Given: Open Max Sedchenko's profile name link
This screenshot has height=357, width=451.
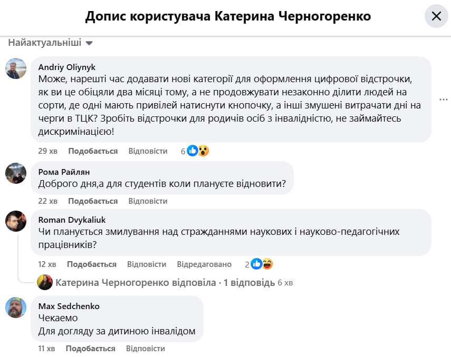Looking at the screenshot, I should (x=69, y=306).
